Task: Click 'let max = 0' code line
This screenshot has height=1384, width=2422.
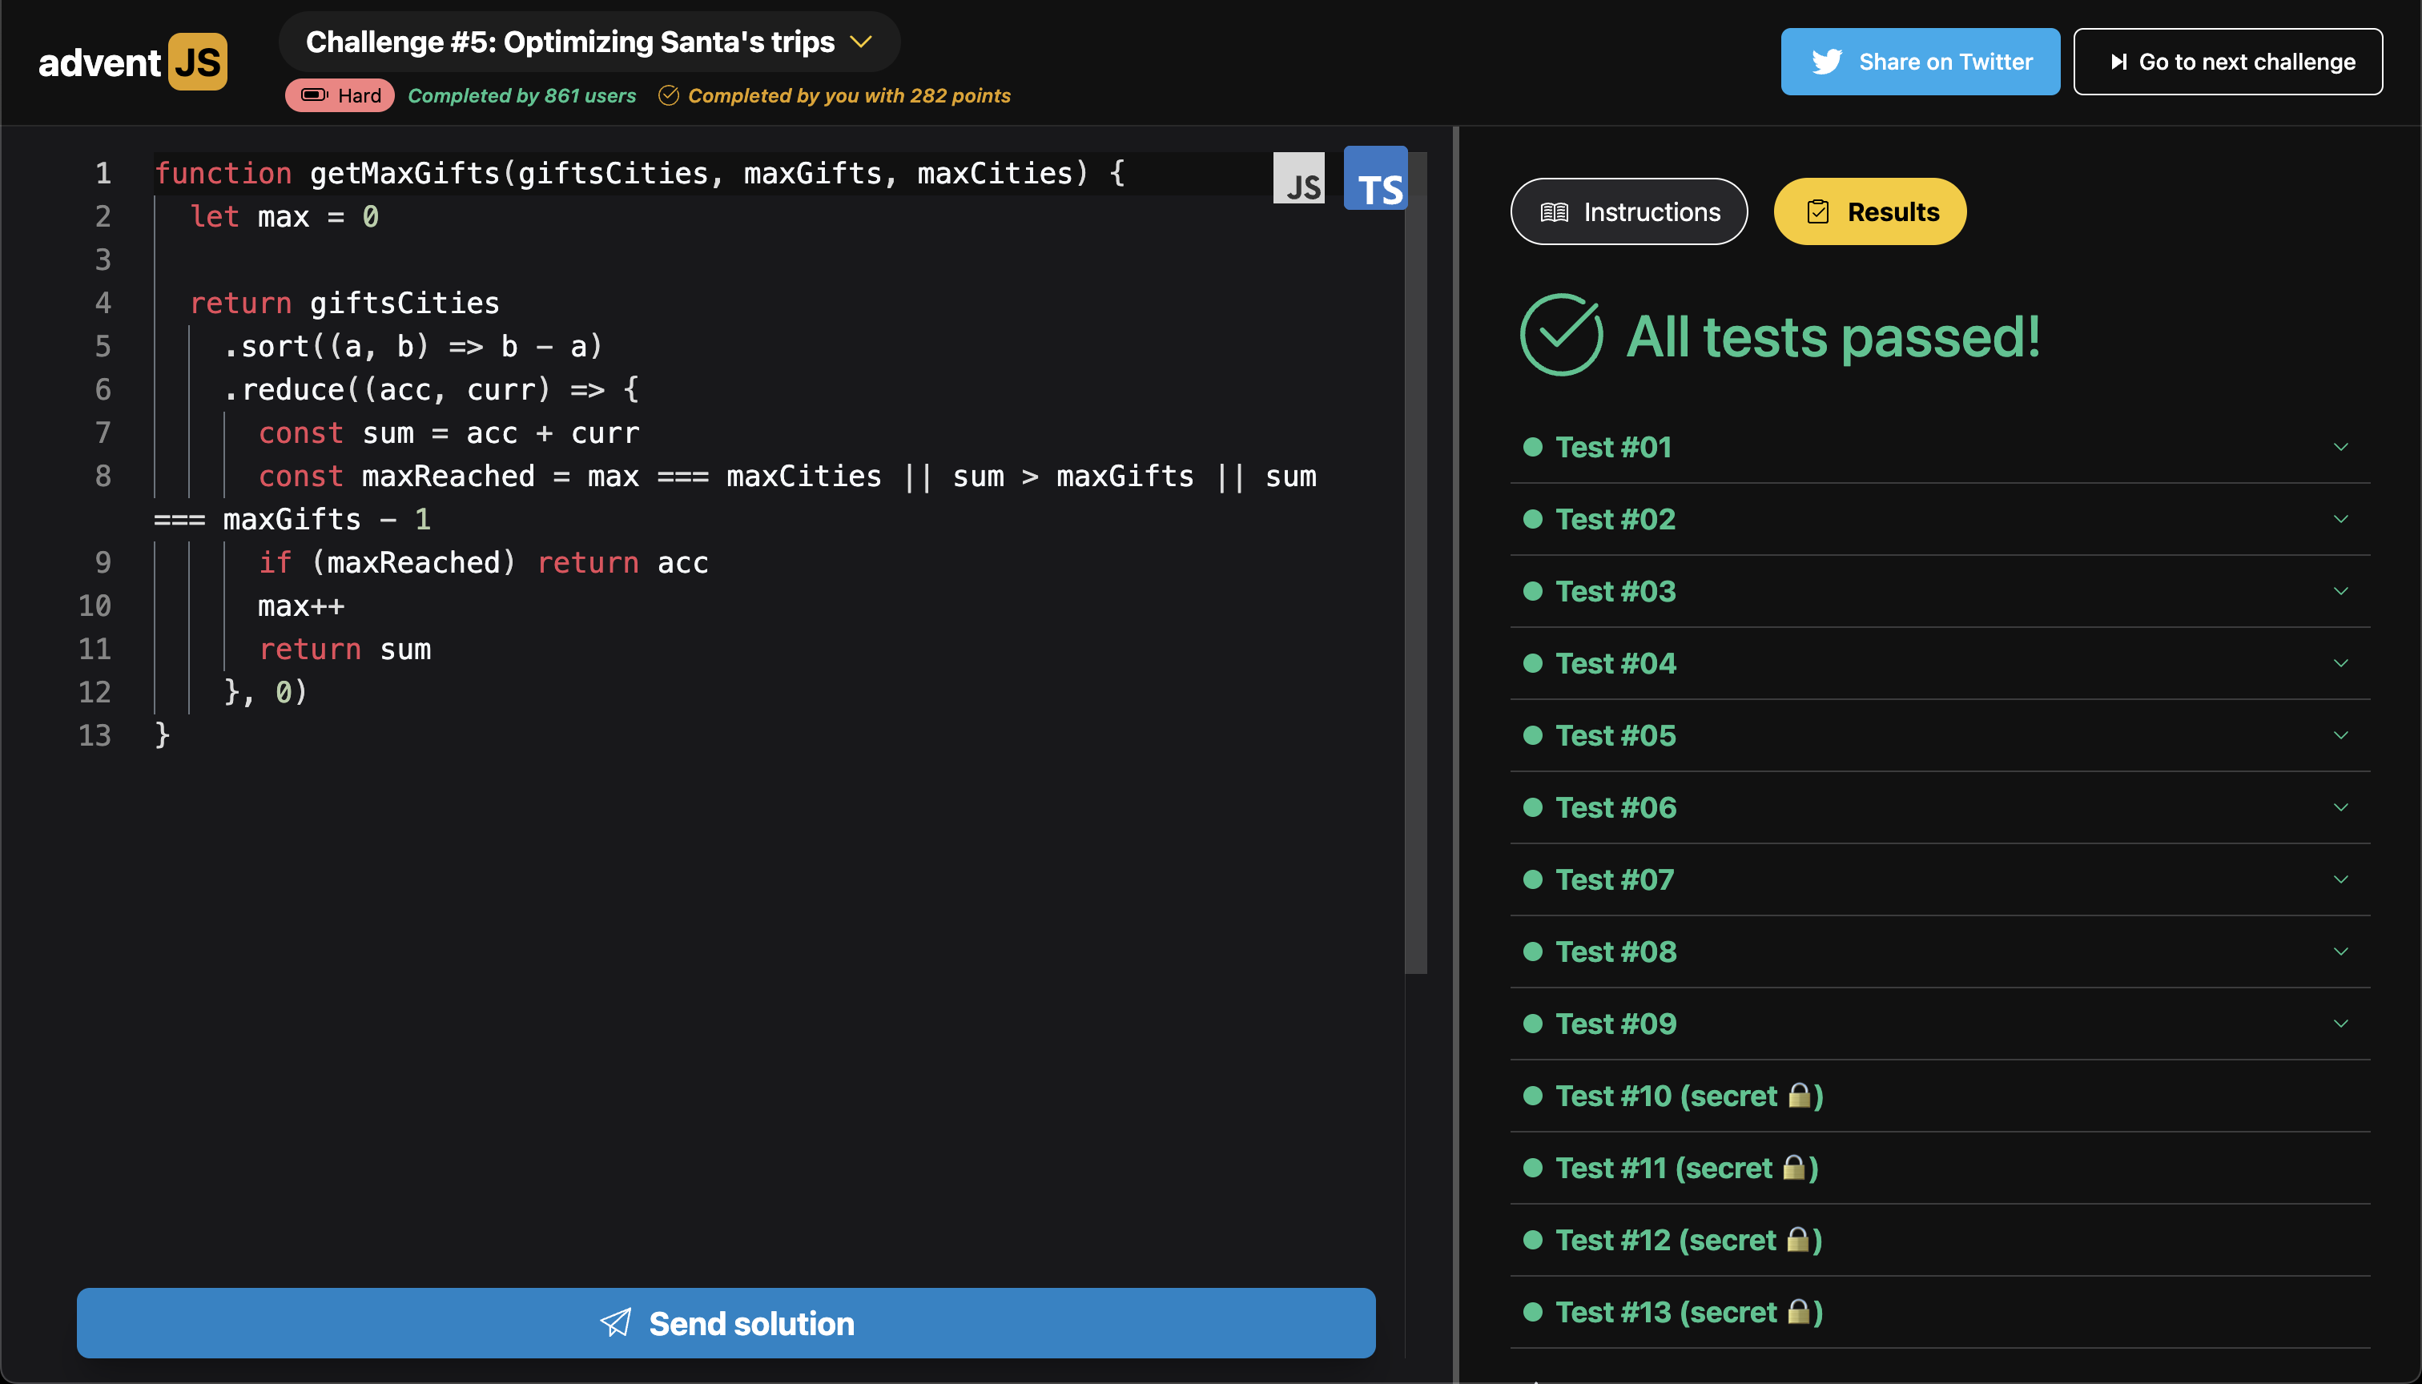Action: click(x=284, y=217)
